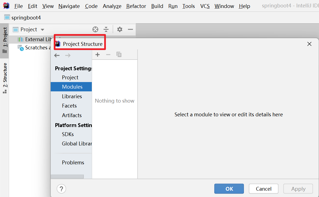Open the View menu
Viewport: 319px width, 197px height.
[48, 6]
